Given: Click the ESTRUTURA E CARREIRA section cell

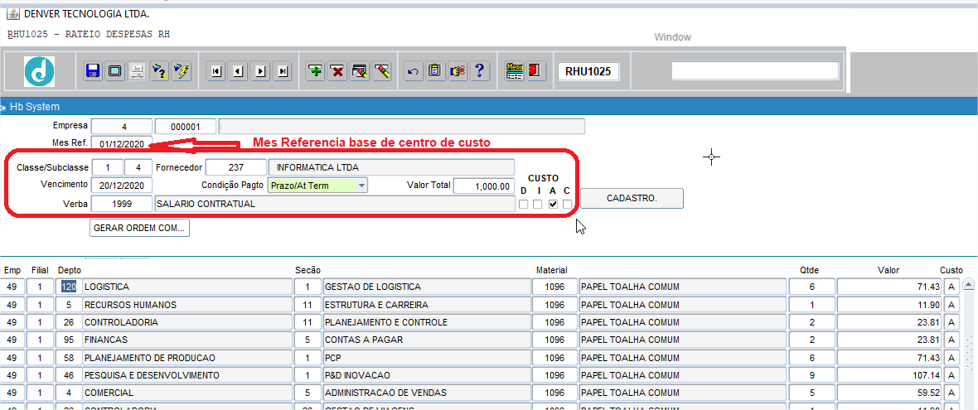Looking at the screenshot, I should click(426, 305).
